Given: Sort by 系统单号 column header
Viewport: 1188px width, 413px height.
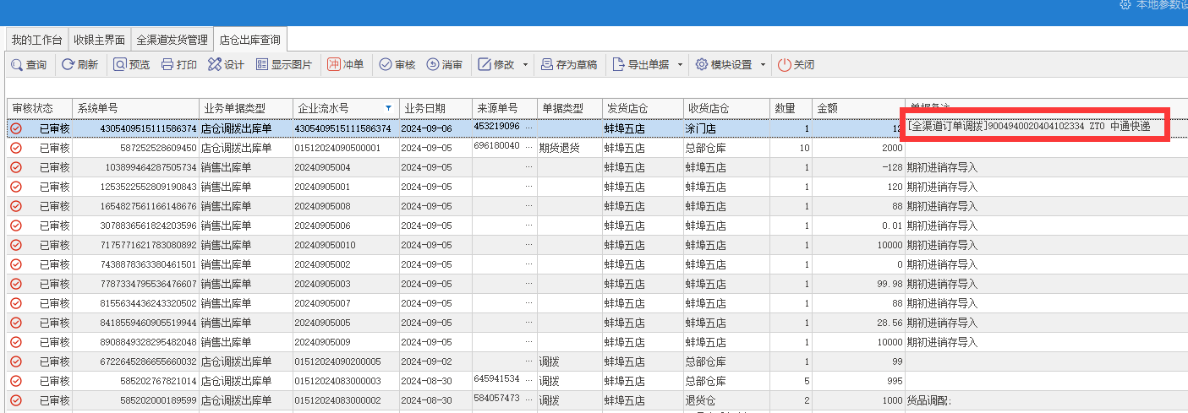Looking at the screenshot, I should tap(135, 109).
